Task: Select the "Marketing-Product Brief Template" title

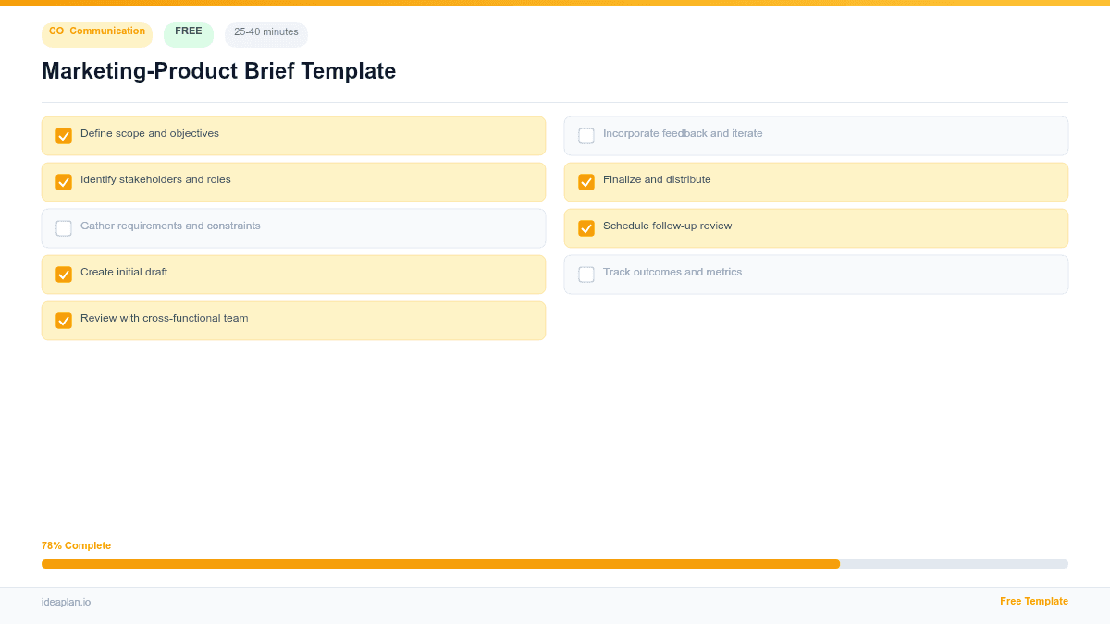Action: [x=219, y=71]
